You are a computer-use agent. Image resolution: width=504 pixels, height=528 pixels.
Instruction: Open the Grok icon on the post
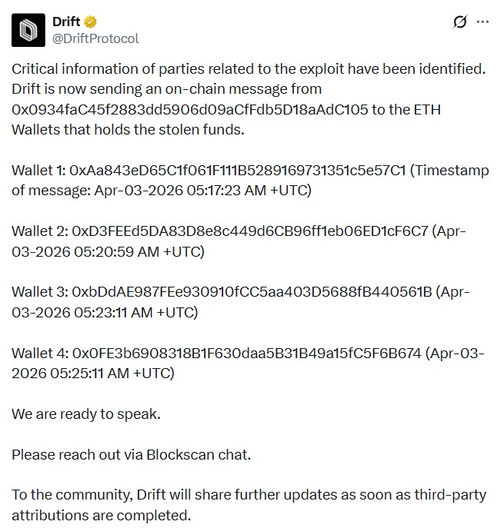pos(459,22)
